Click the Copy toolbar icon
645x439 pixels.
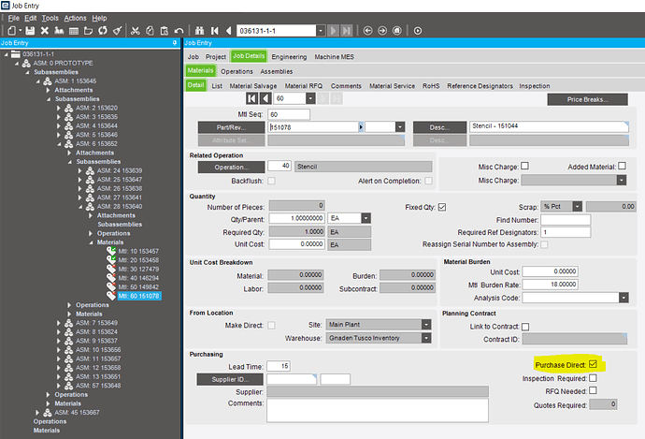click(x=150, y=31)
